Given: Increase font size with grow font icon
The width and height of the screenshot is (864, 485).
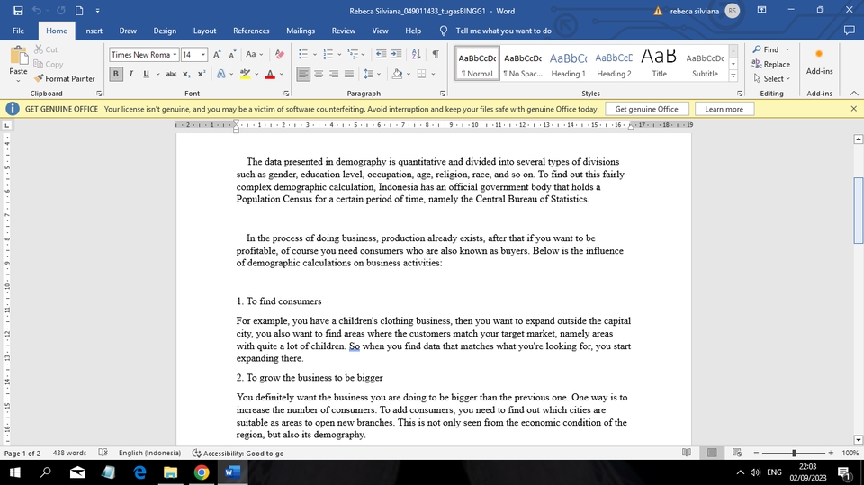Looking at the screenshot, I should point(217,55).
